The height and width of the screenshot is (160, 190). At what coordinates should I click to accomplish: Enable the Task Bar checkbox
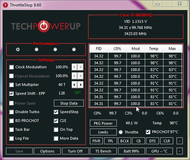coord(12,129)
